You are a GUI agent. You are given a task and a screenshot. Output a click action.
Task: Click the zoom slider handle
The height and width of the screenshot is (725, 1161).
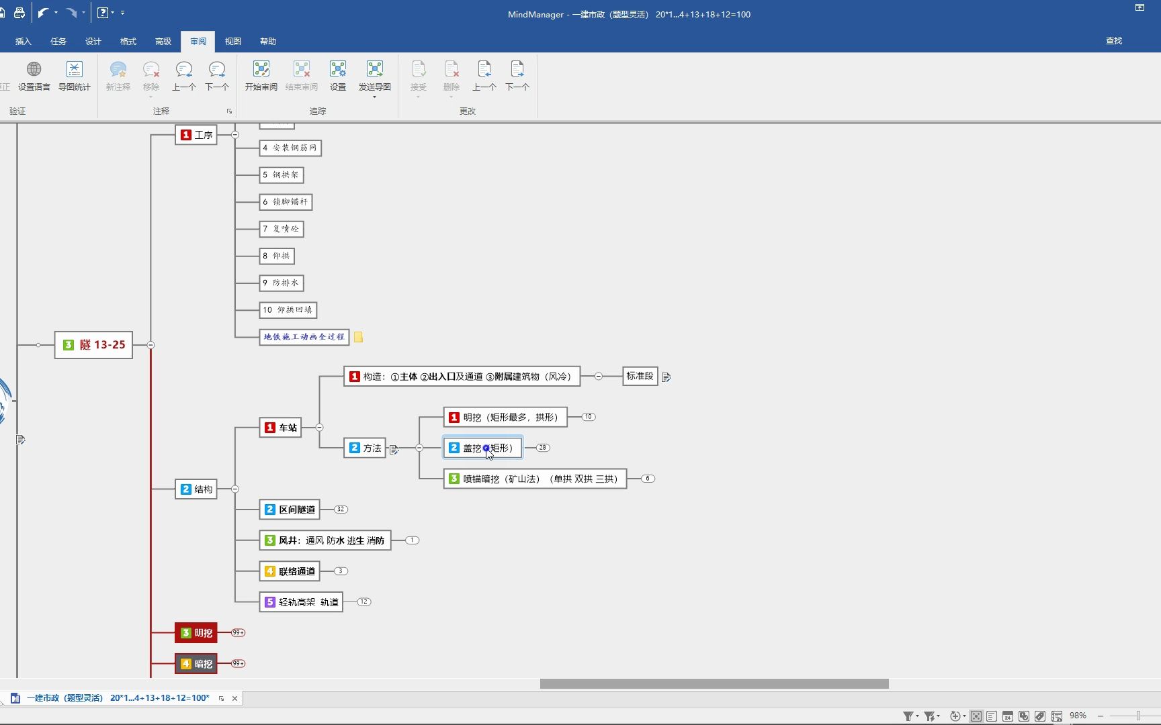1138,716
